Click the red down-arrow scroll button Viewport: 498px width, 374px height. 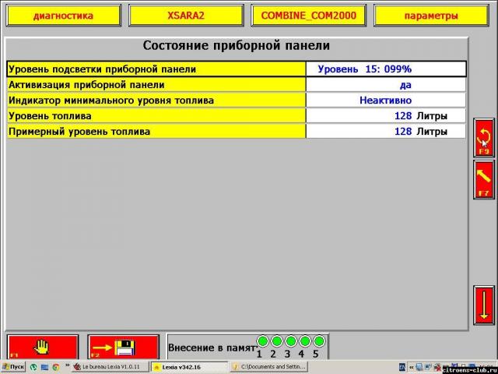click(x=484, y=305)
